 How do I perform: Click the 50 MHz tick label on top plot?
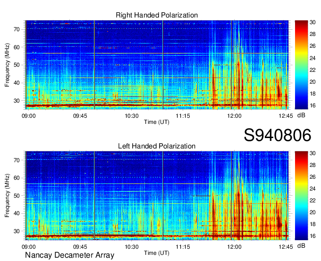(17, 65)
